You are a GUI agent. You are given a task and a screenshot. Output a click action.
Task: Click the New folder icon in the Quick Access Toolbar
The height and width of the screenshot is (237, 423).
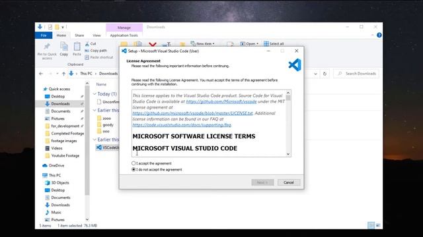[x=57, y=27]
